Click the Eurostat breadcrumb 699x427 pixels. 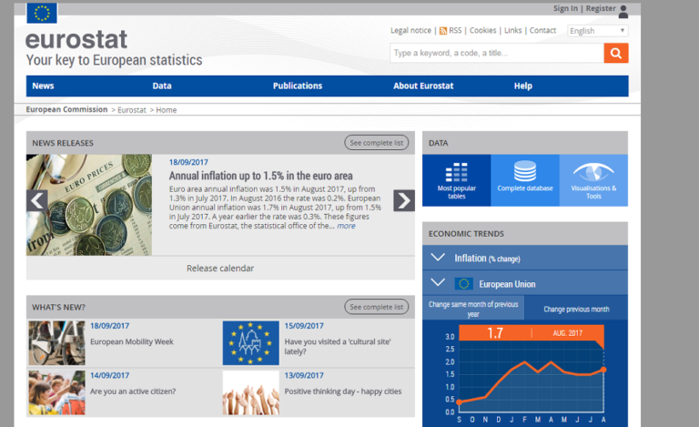(131, 110)
